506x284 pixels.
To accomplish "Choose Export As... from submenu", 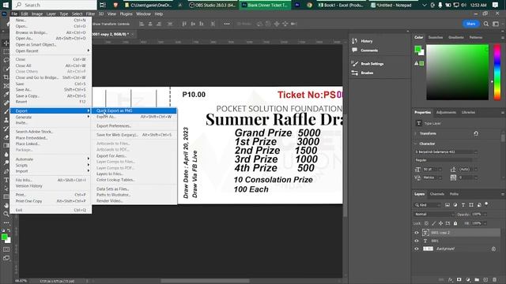I will [x=134, y=117].
